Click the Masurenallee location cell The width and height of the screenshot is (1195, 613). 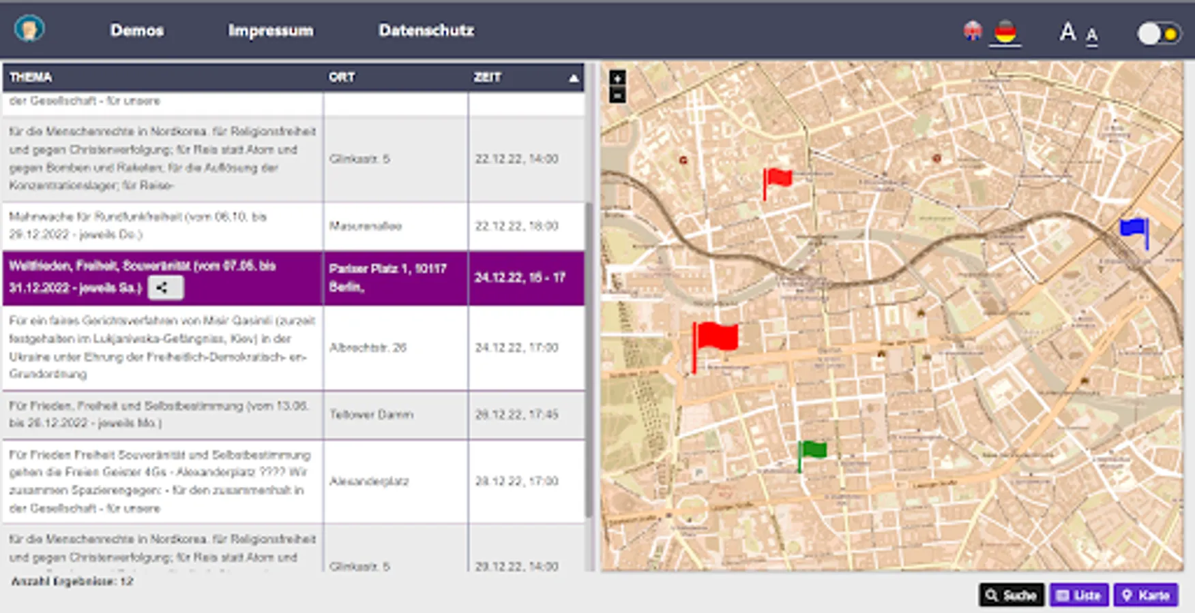(396, 226)
